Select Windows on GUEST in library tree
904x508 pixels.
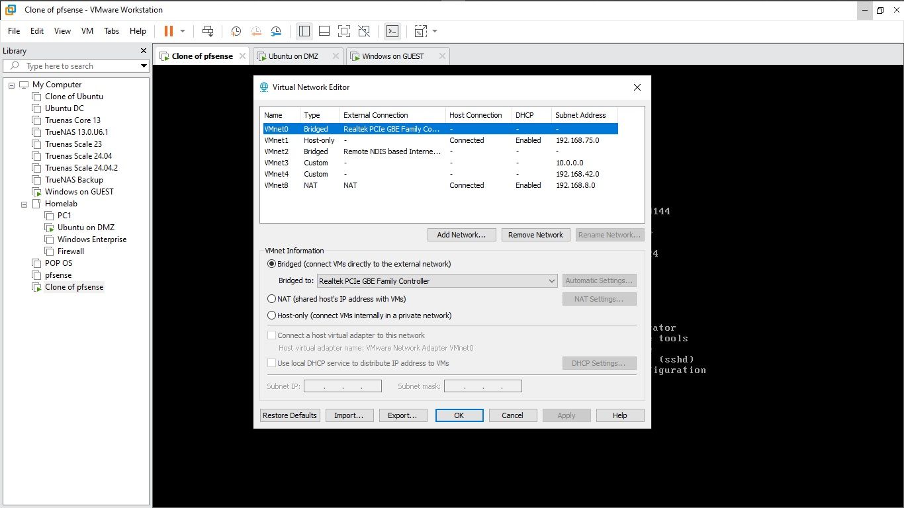coord(79,192)
